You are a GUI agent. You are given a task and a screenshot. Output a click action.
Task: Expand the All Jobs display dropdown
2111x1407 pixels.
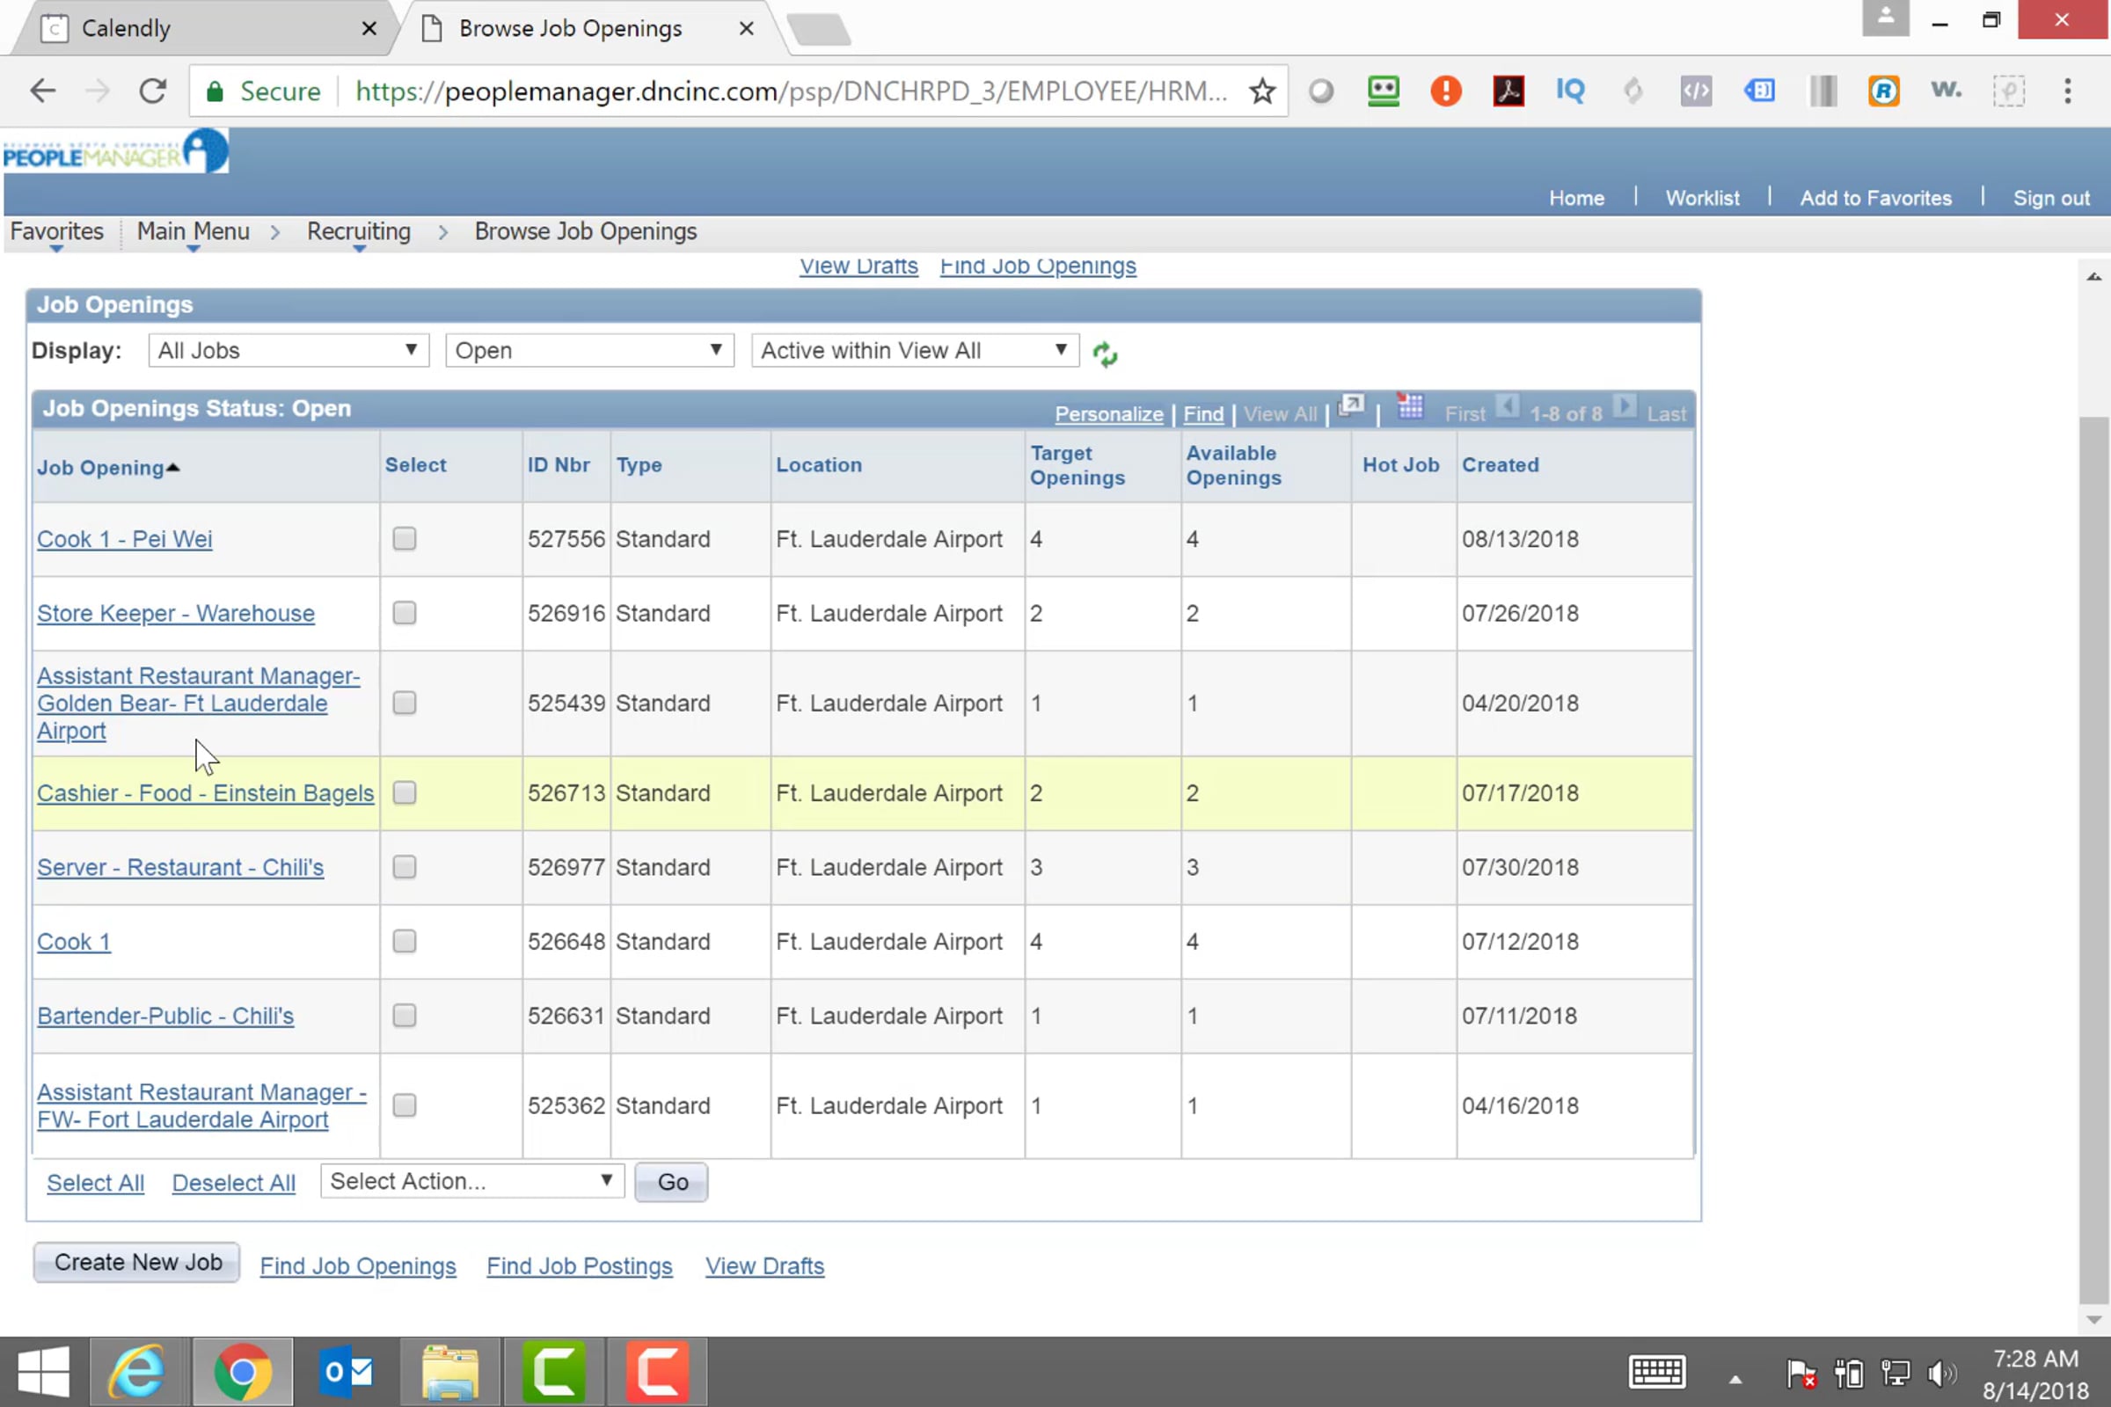[x=289, y=350]
